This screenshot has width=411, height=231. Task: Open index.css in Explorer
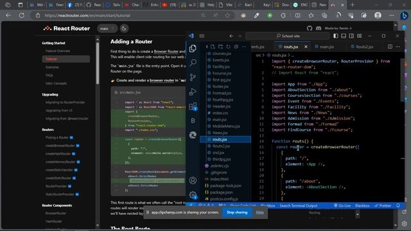click(220, 113)
